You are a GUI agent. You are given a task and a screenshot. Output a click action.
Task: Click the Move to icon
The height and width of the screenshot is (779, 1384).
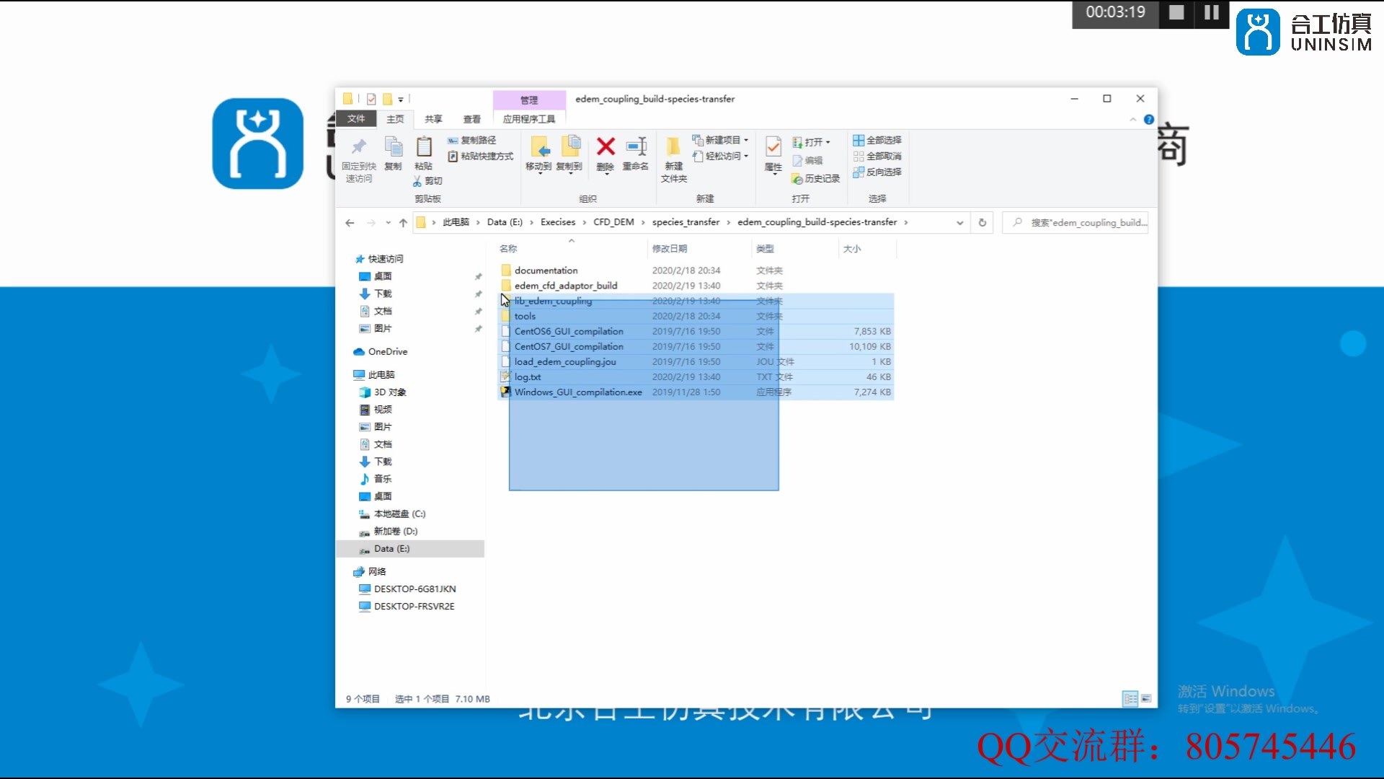pyautogui.click(x=539, y=146)
